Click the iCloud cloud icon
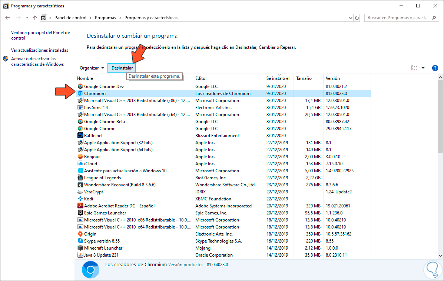 click(x=80, y=164)
